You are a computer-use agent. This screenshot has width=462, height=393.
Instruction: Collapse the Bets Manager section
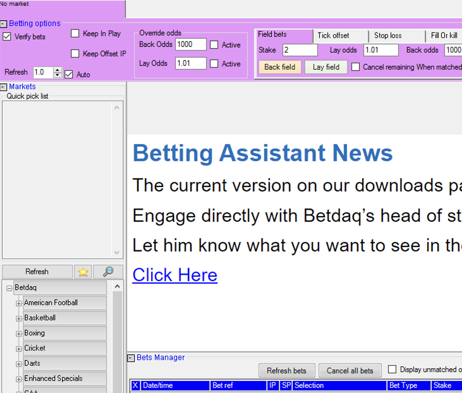pos(131,358)
